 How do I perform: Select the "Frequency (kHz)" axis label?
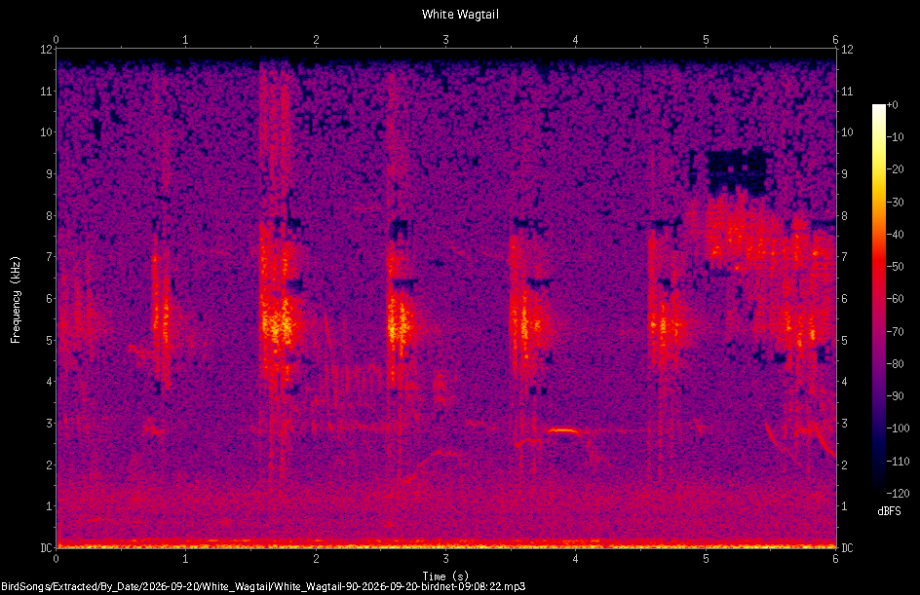(16, 299)
